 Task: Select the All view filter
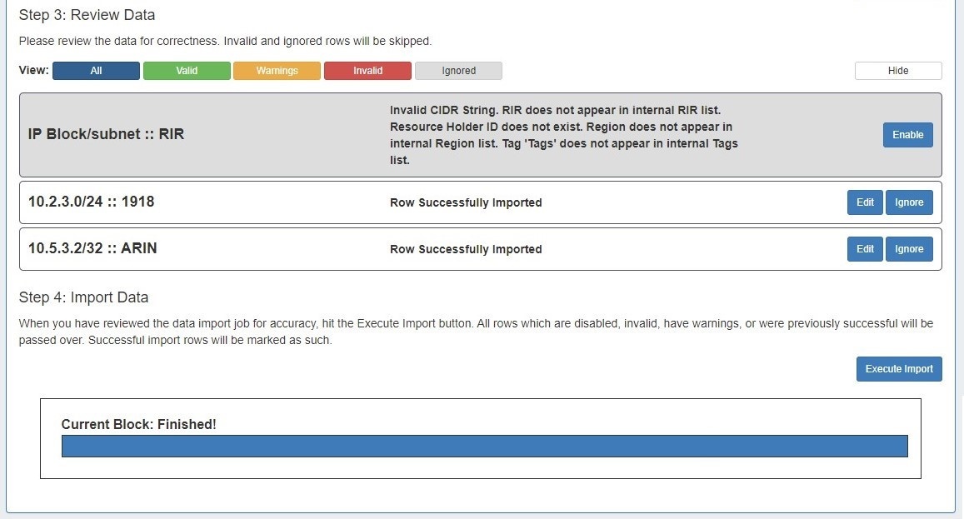tap(96, 71)
